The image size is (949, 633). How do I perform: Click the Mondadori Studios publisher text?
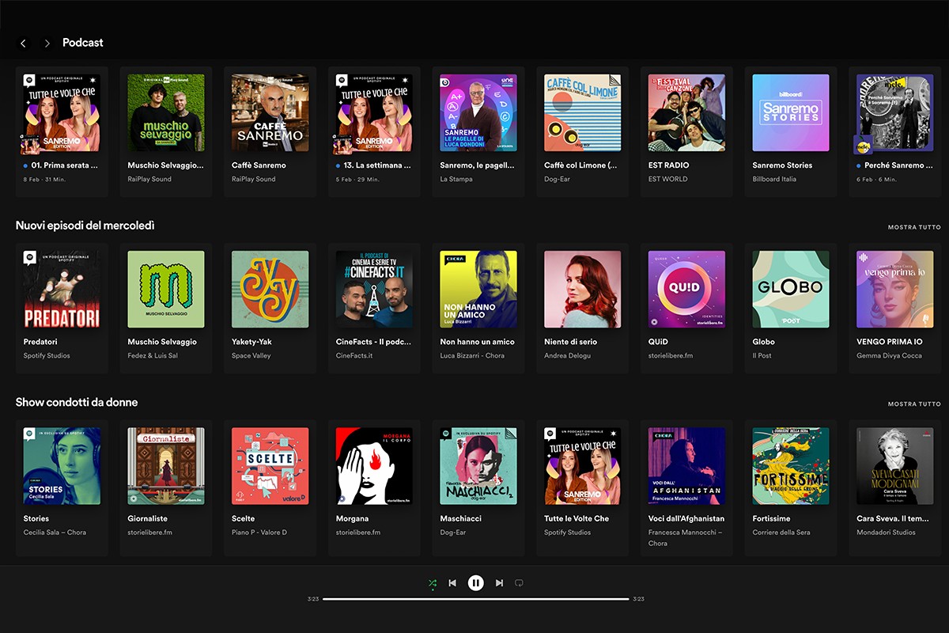[886, 533]
